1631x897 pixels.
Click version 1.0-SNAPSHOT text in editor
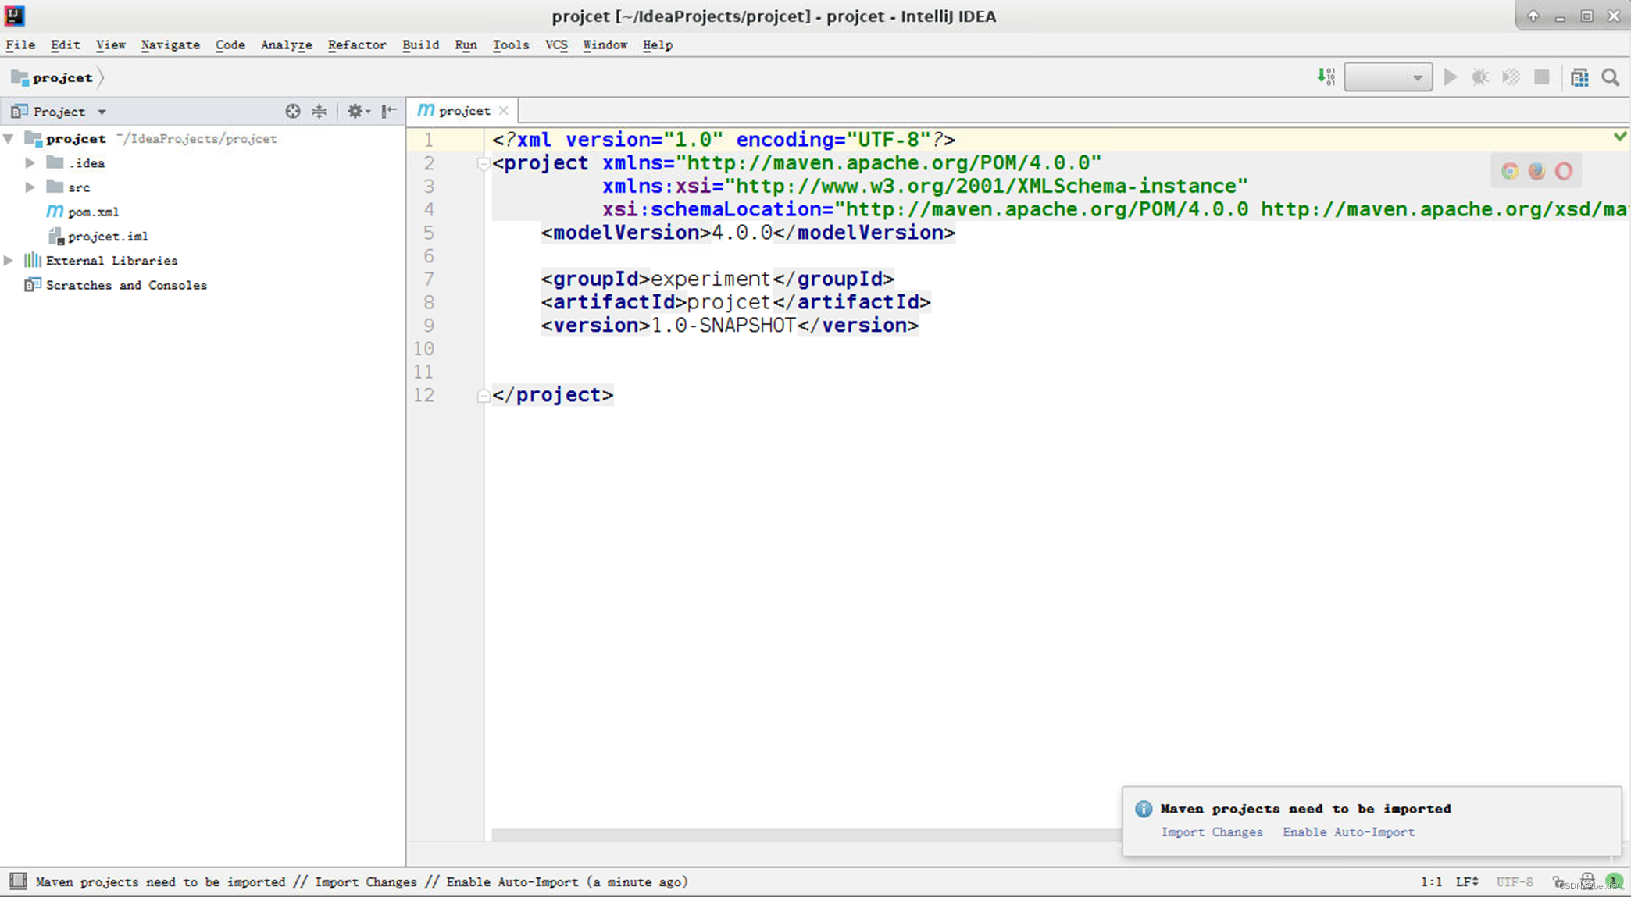(x=723, y=326)
